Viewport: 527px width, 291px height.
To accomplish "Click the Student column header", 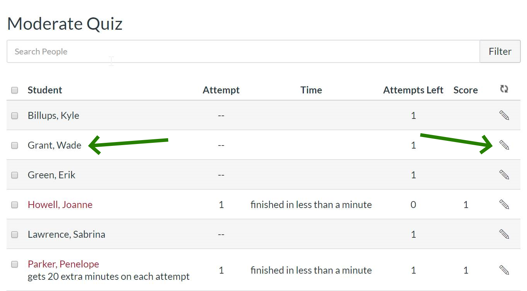I will 45,90.
